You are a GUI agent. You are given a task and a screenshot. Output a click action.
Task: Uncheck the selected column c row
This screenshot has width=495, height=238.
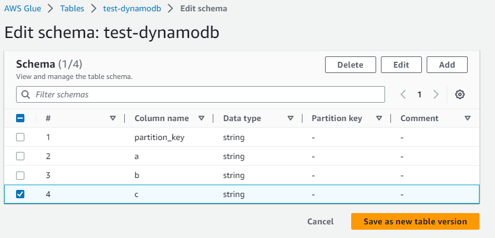[x=20, y=194]
